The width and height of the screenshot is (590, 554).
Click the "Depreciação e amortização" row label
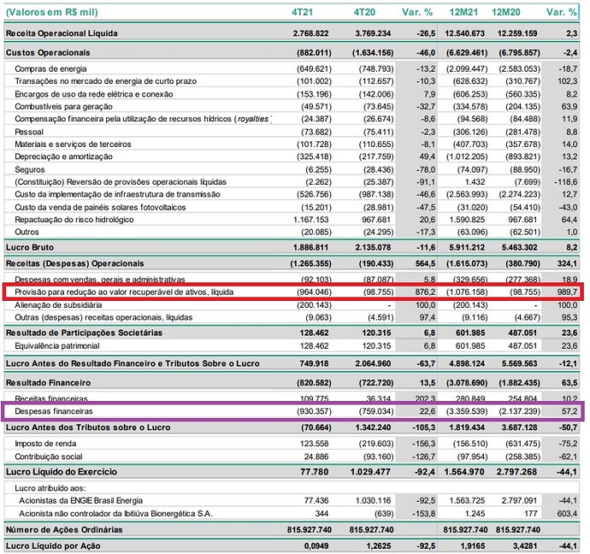pyautogui.click(x=63, y=156)
